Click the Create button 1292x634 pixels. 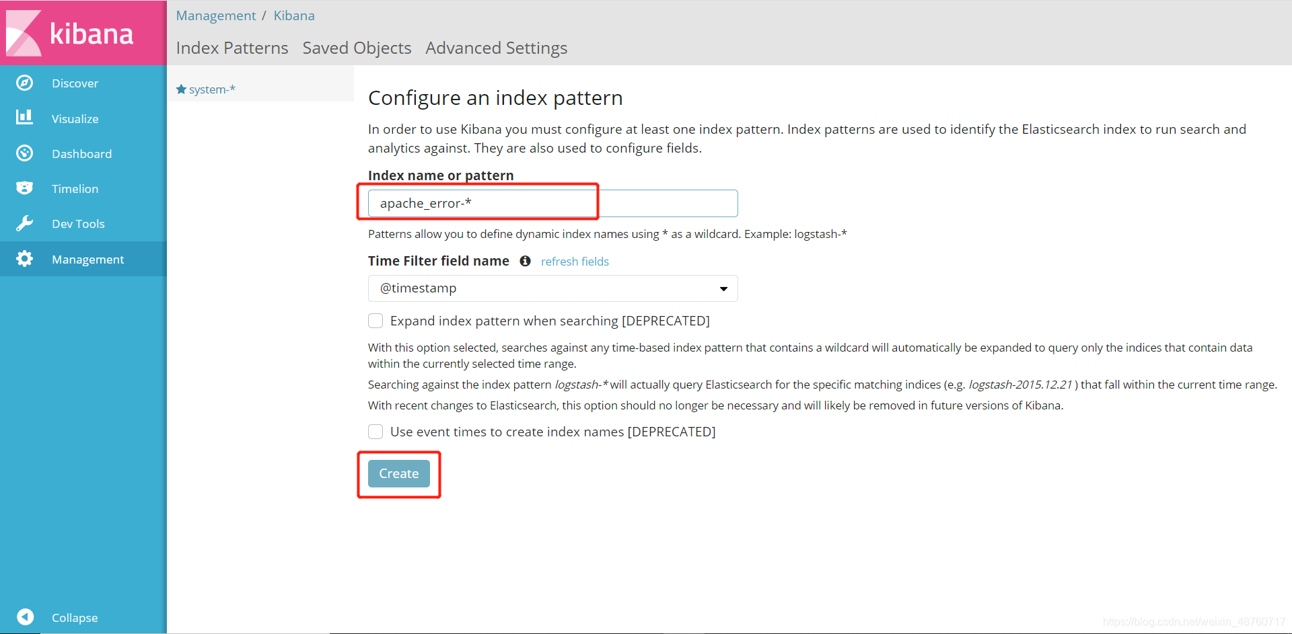click(x=398, y=473)
